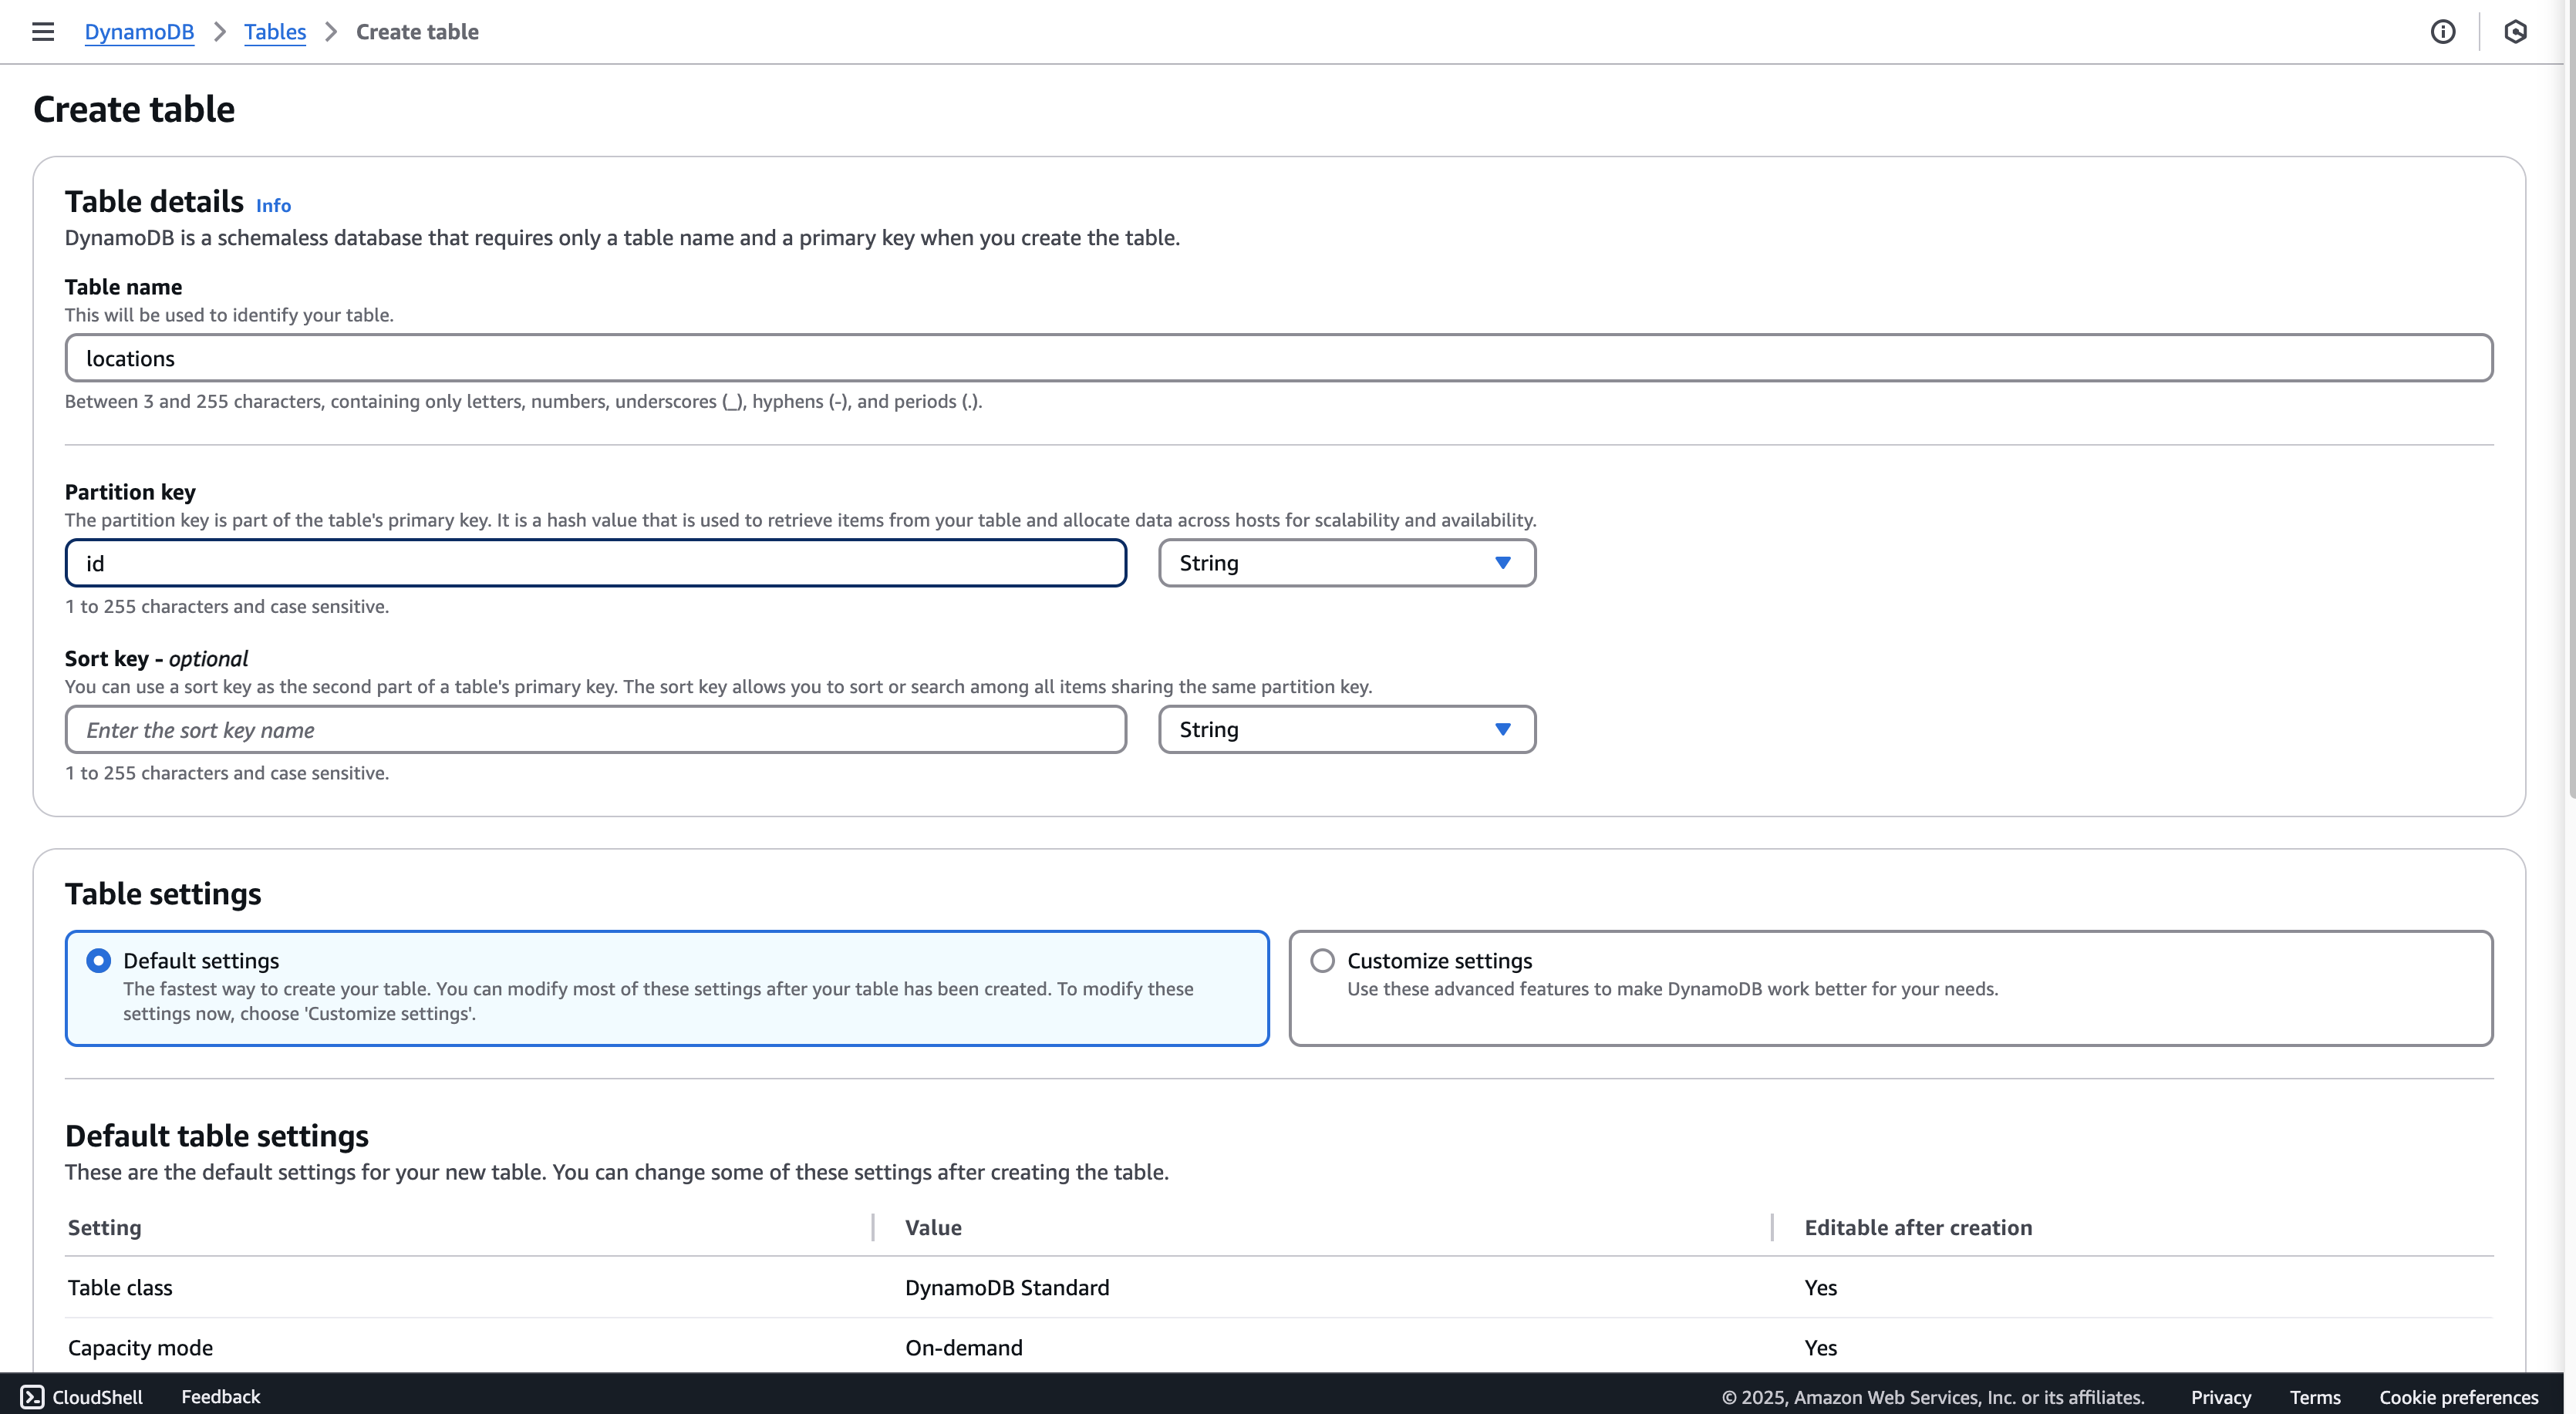Go to the DynamoDB breadcrumb link

pyautogui.click(x=139, y=32)
